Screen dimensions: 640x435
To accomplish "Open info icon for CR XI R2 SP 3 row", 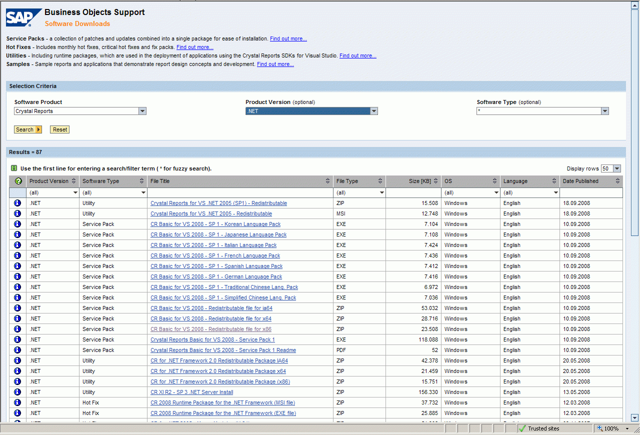I will [x=17, y=392].
